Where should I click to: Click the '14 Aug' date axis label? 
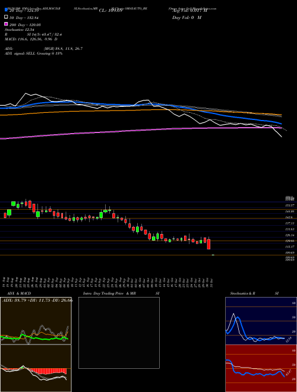click(x=5, y=282)
